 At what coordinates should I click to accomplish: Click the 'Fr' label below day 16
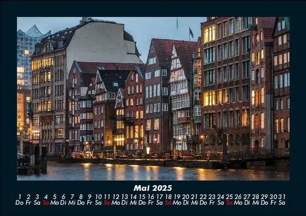click(151, 203)
